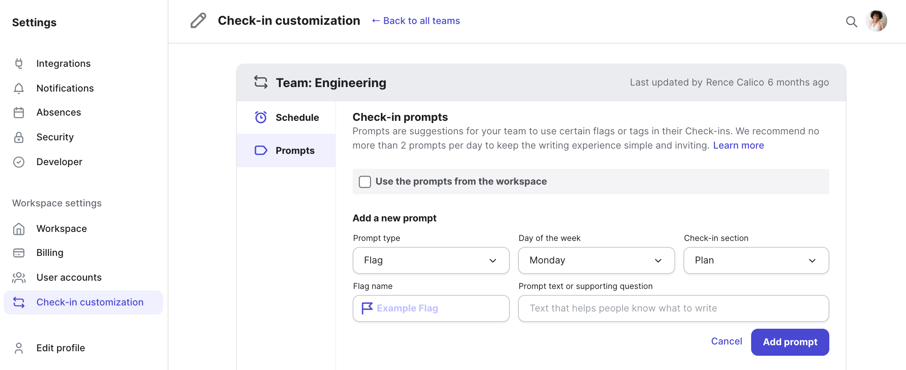Screen dimensions: 906x370
Task: Click the 'Check-in prompts' heading
Action: (400, 117)
